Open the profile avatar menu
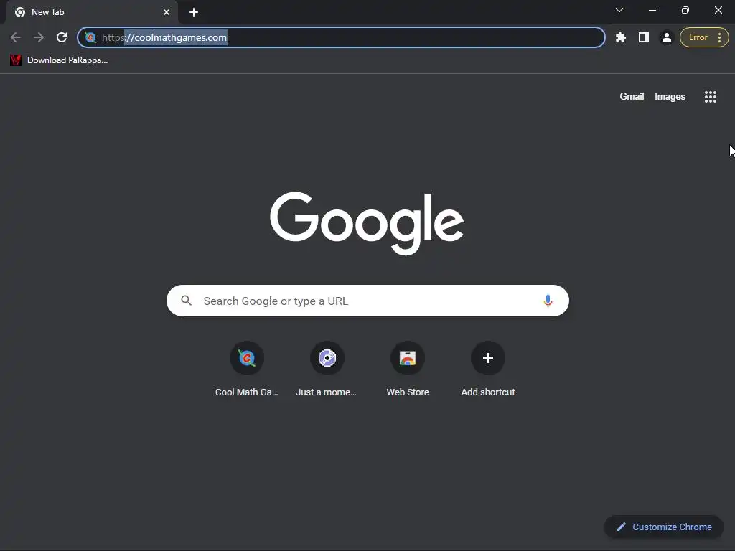Image resolution: width=735 pixels, height=551 pixels. pyautogui.click(x=667, y=37)
